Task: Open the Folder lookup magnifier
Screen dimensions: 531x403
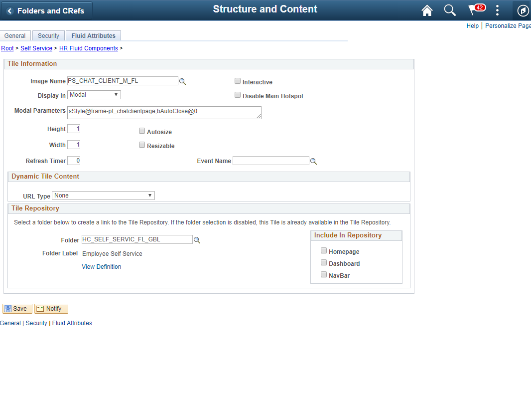Action: (x=197, y=240)
